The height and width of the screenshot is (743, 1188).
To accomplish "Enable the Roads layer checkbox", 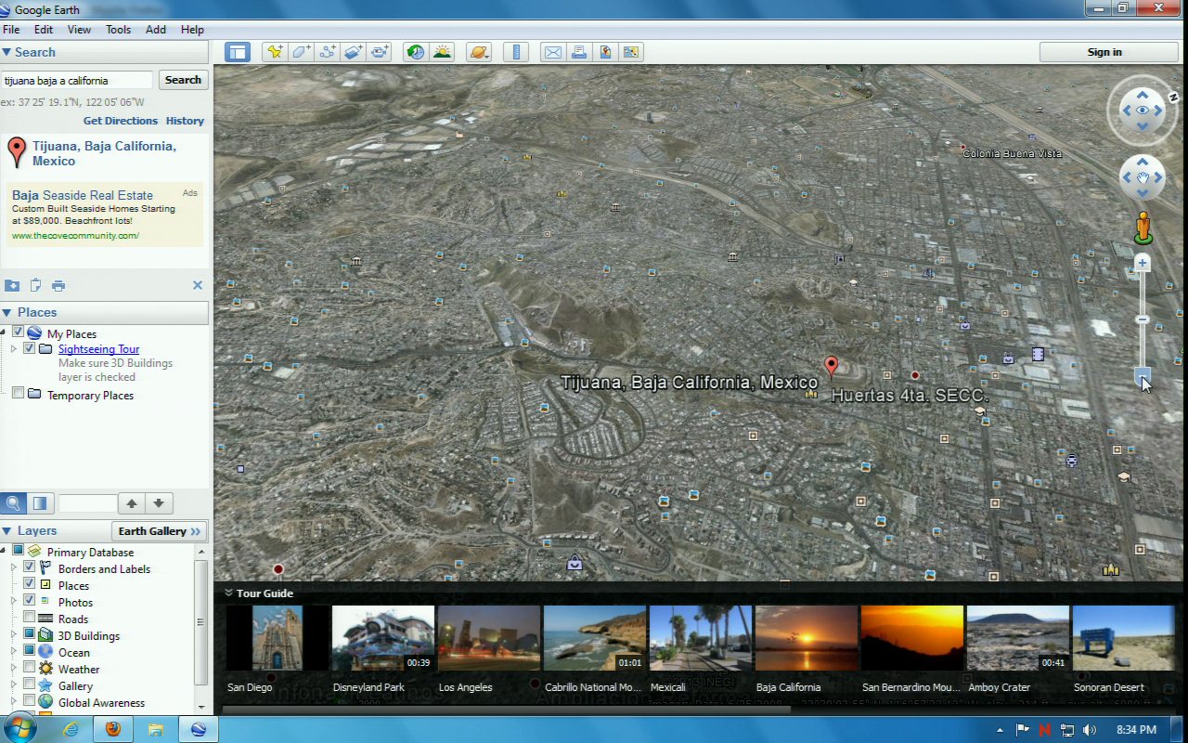I will 30,619.
